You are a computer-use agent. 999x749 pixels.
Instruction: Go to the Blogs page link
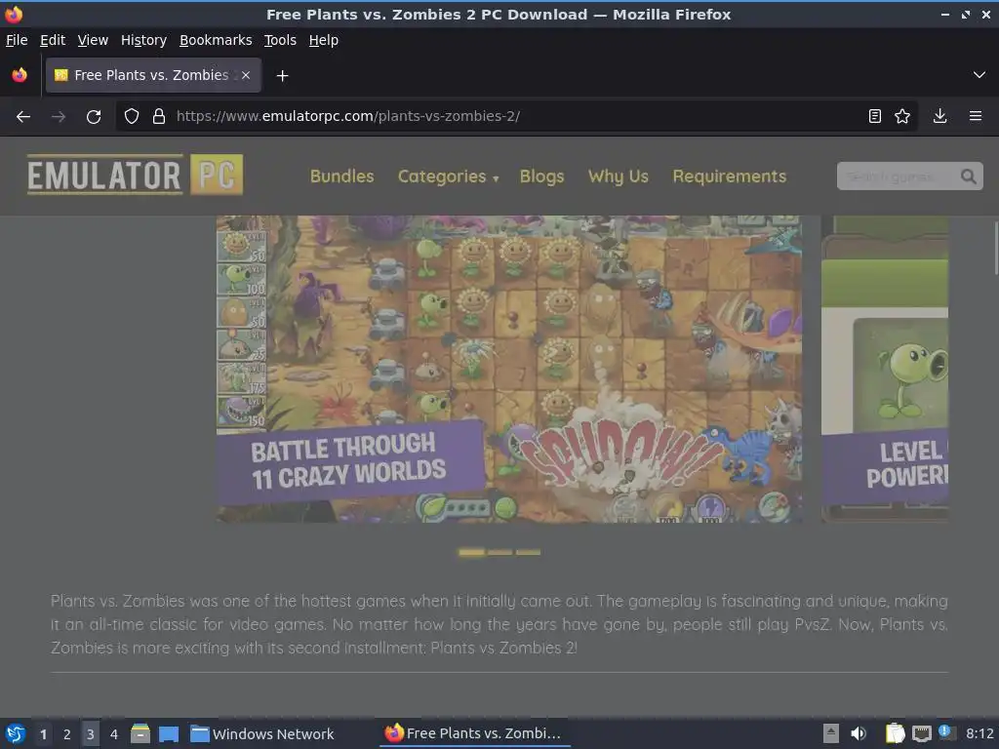pyautogui.click(x=542, y=177)
